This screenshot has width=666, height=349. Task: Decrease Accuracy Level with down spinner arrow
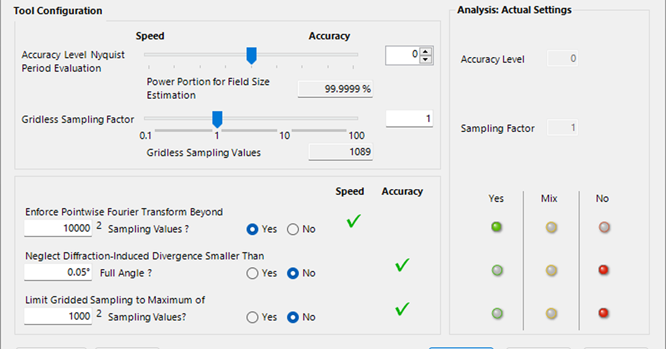tap(425, 59)
